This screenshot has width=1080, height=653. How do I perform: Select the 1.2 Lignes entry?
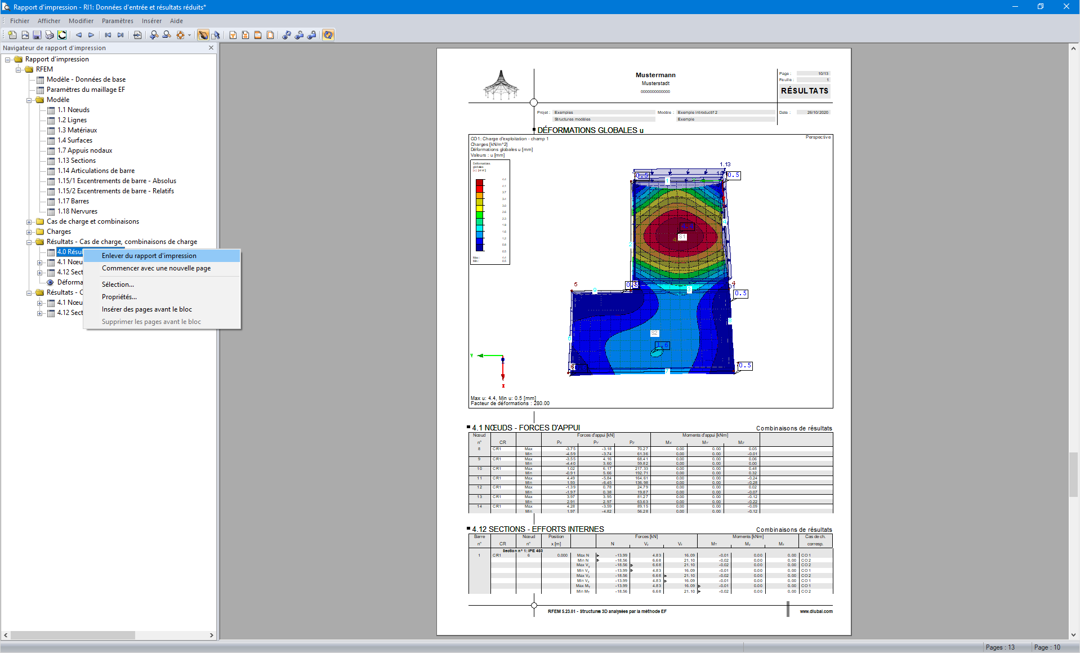coord(72,120)
